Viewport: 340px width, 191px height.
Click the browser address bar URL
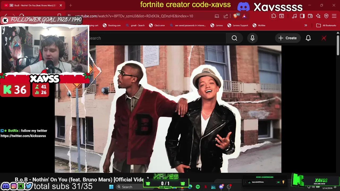(134, 16)
